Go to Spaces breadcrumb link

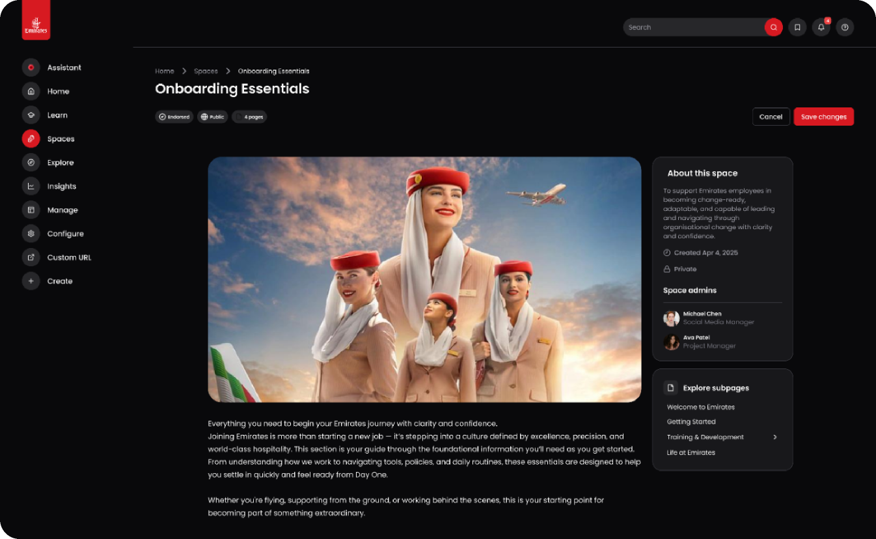(x=206, y=71)
